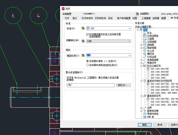Select the 形位公差符号 feature control frame icon
Image resolution: width=178 pixels, height=135 pixels.
(145, 66)
